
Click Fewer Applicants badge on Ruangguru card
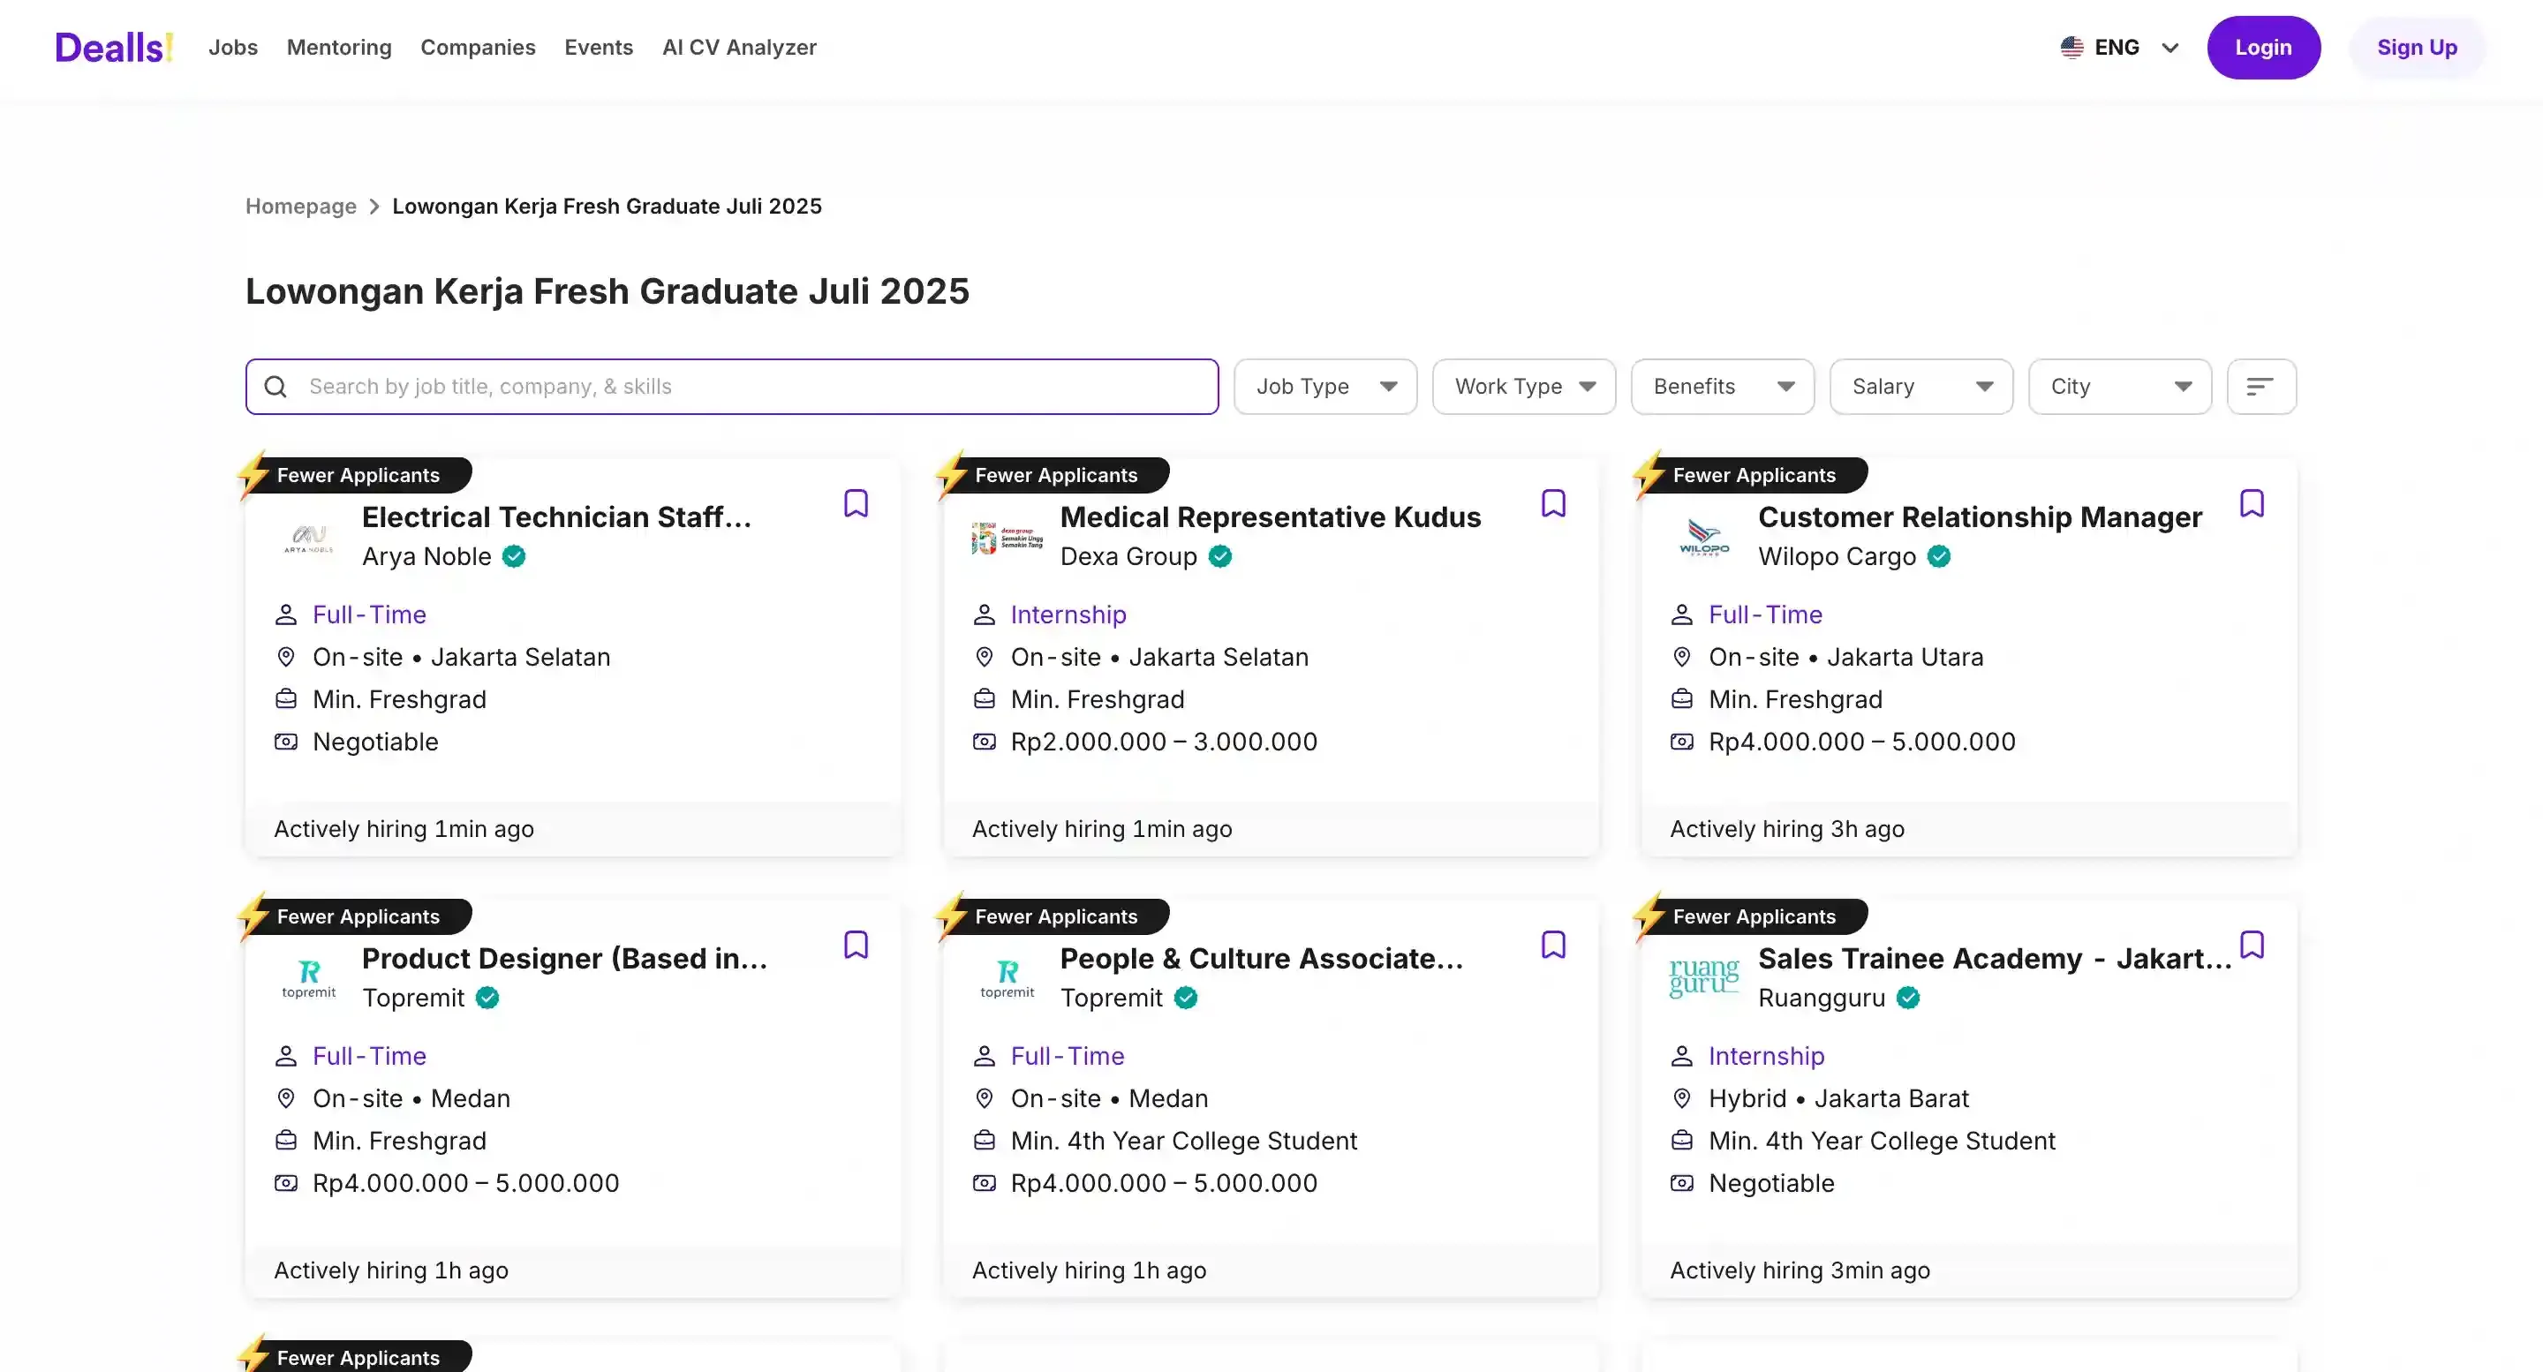click(x=1752, y=917)
